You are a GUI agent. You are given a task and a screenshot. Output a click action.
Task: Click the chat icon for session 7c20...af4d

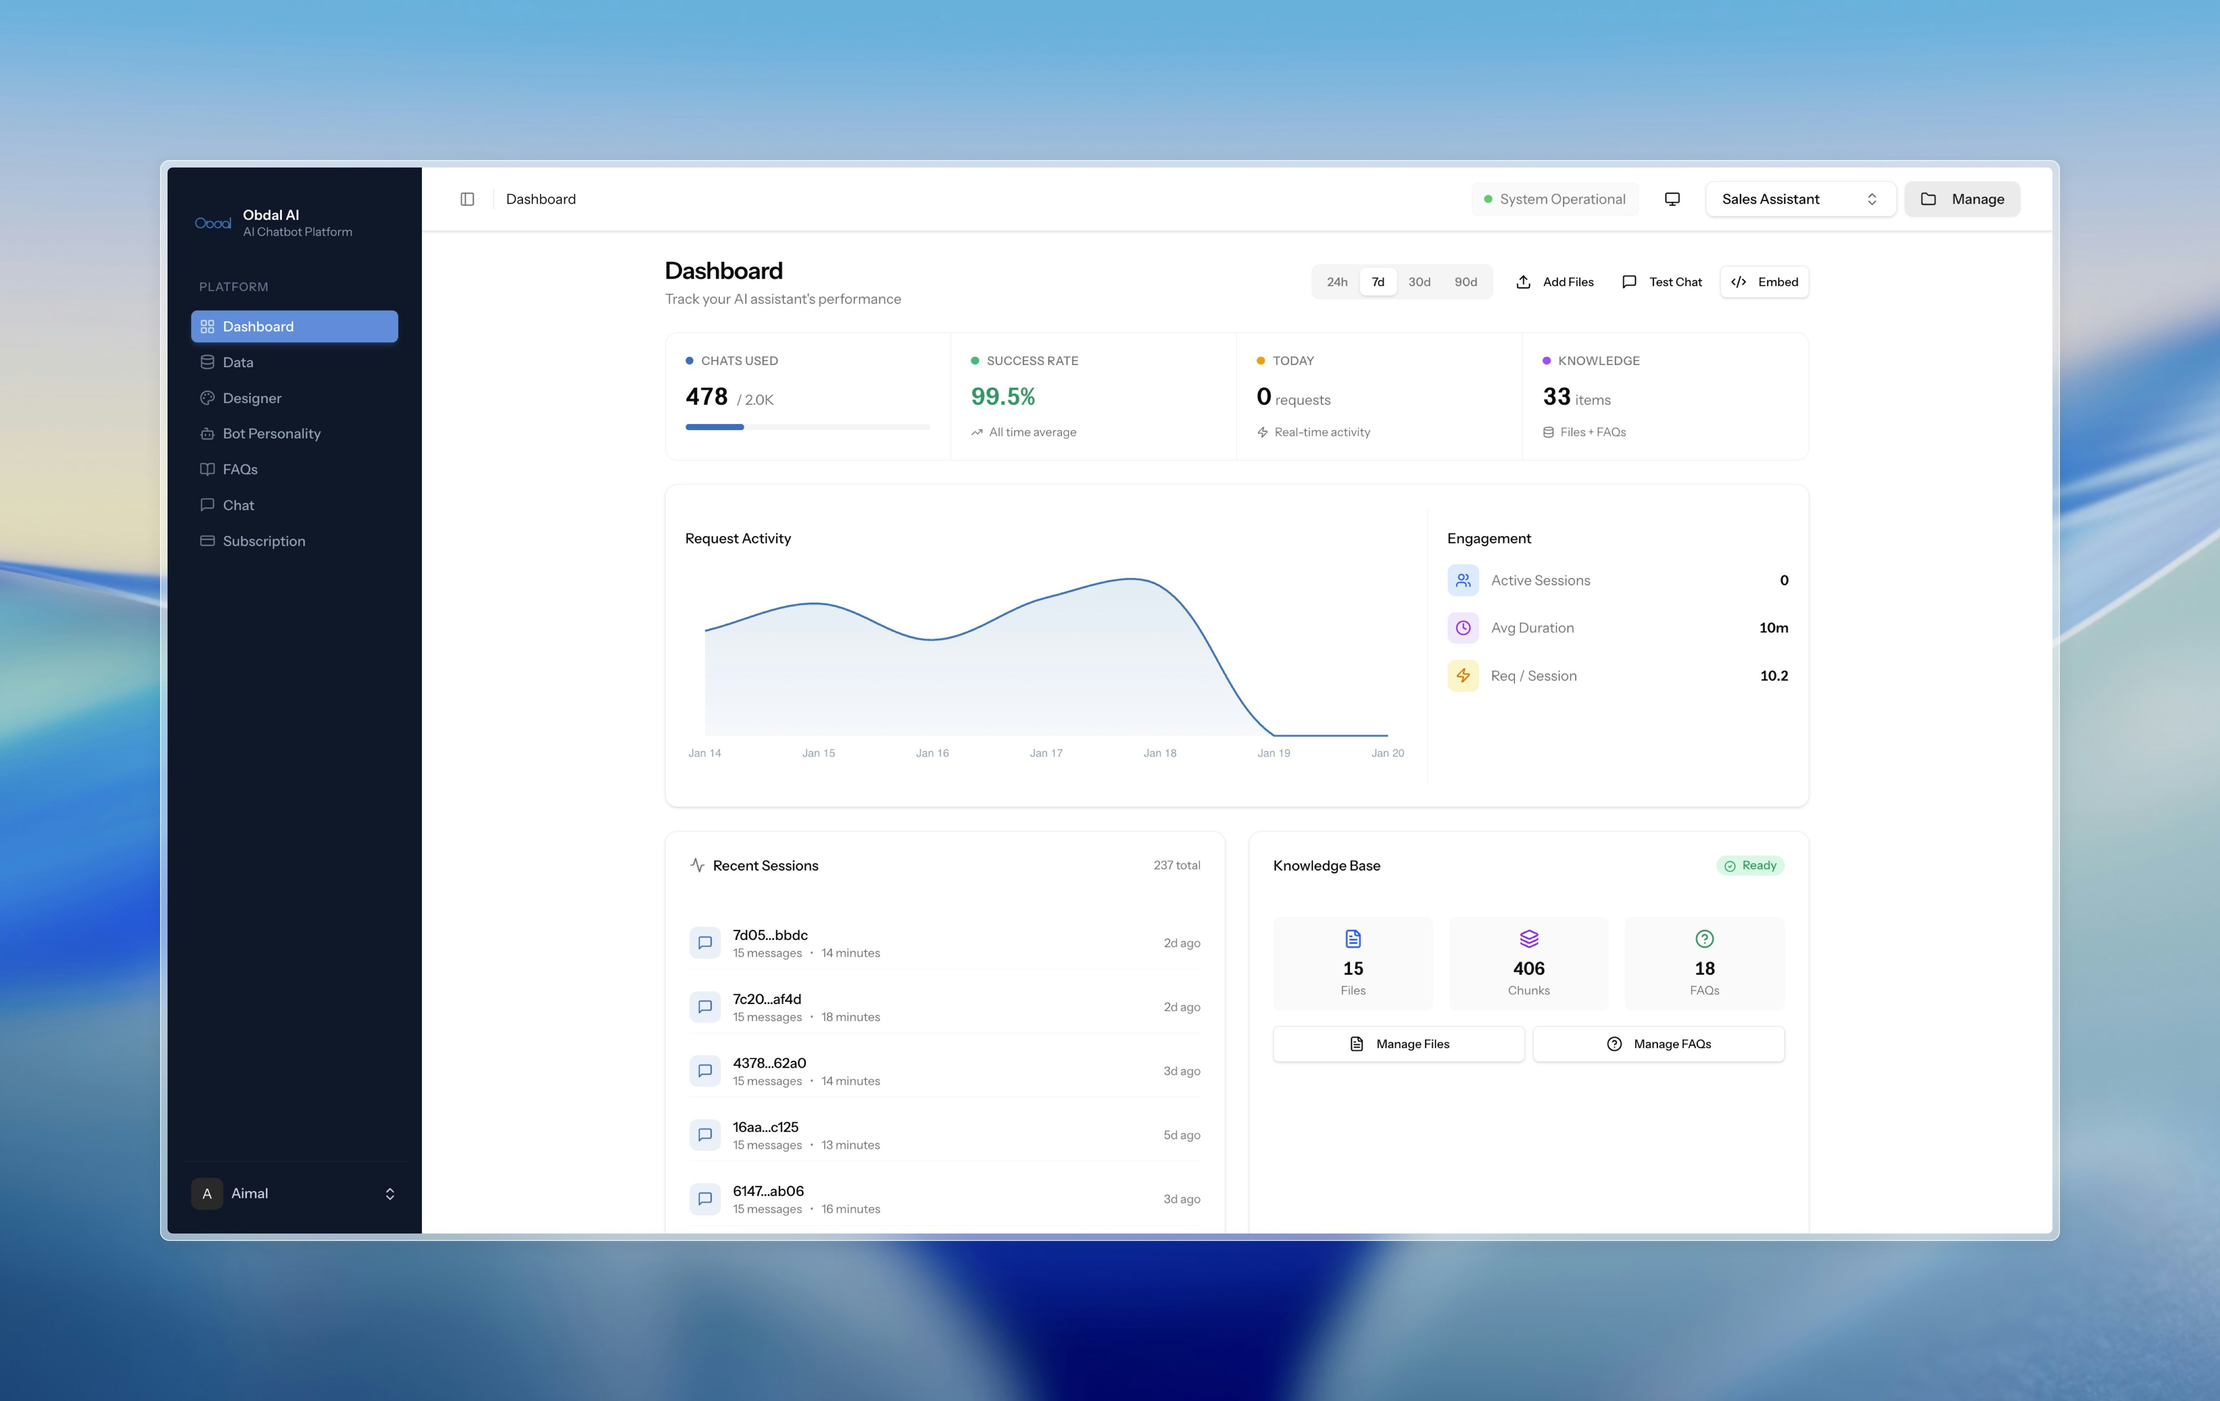705,1007
